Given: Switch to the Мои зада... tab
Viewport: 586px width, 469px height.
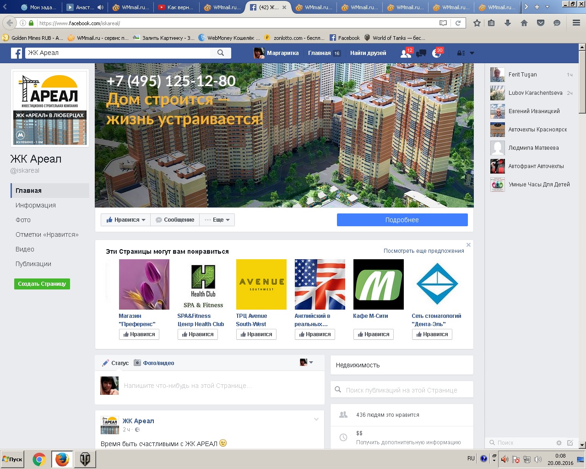Looking at the screenshot, I should click(x=38, y=7).
